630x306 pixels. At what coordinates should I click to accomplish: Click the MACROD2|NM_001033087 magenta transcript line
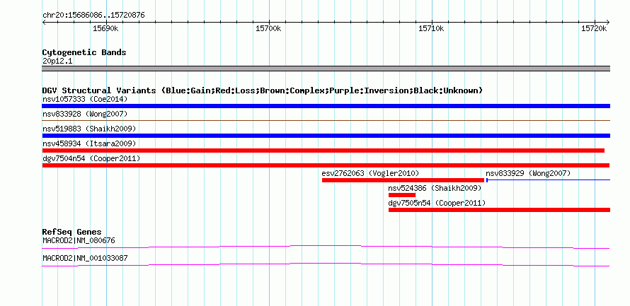click(x=326, y=265)
